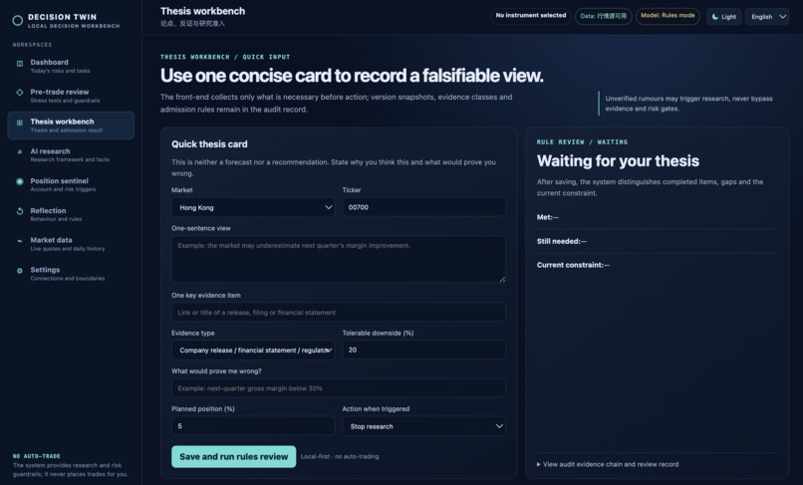Click the Tolerable downside field showing 20
Screen dimensions: 803x485
tap(423, 350)
